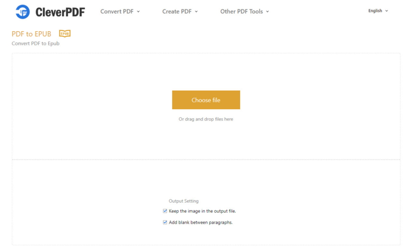
Task: Click the chevron beside Convert PDF
Action: [138, 11]
